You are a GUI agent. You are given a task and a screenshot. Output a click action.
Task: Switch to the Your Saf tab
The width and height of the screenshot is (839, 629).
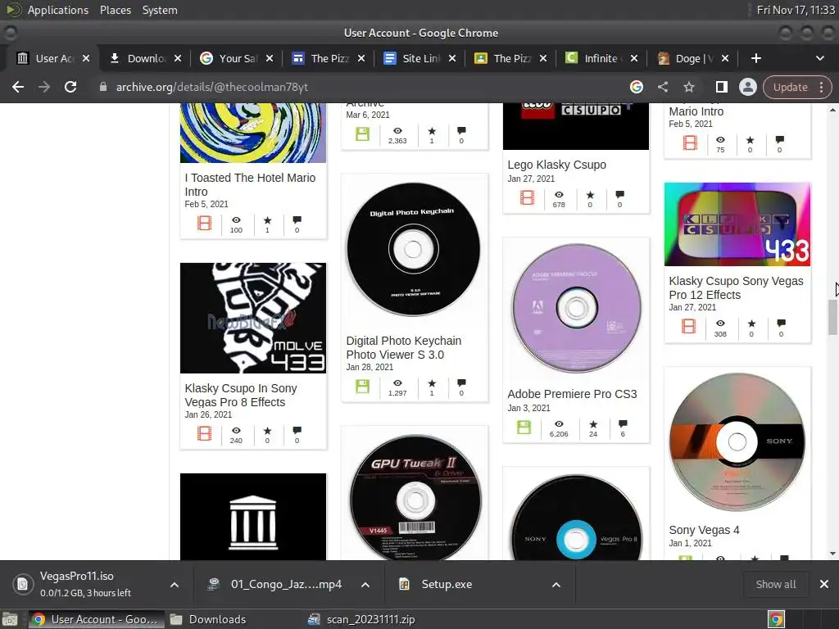pos(237,58)
